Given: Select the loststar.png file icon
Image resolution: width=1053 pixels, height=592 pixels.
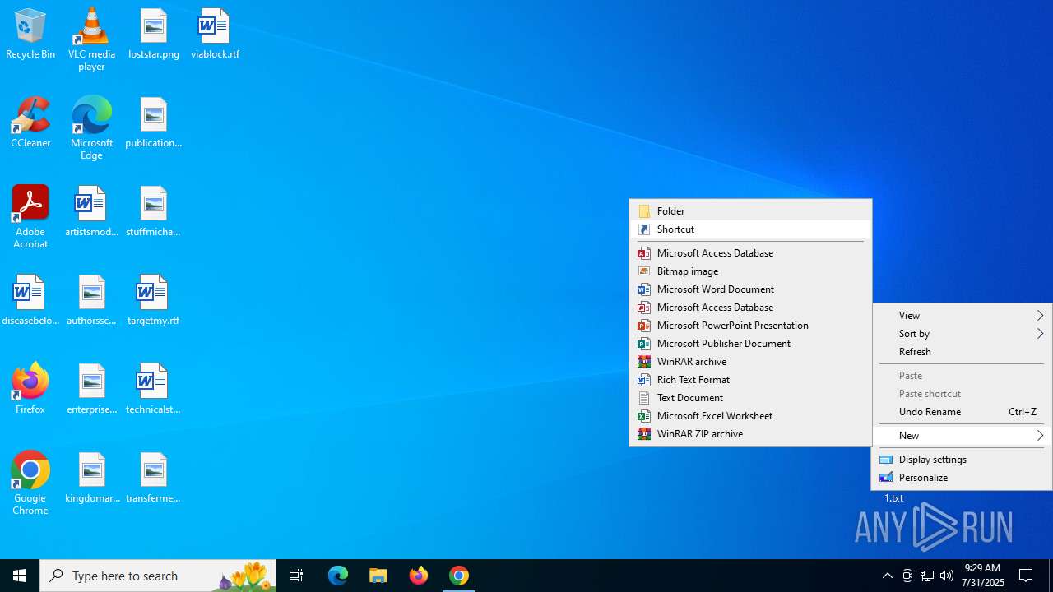Looking at the screenshot, I should click(154, 35).
